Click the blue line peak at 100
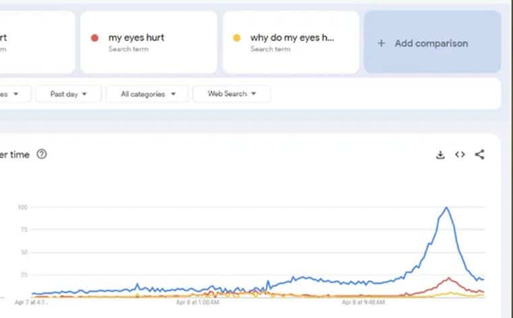 (446, 208)
